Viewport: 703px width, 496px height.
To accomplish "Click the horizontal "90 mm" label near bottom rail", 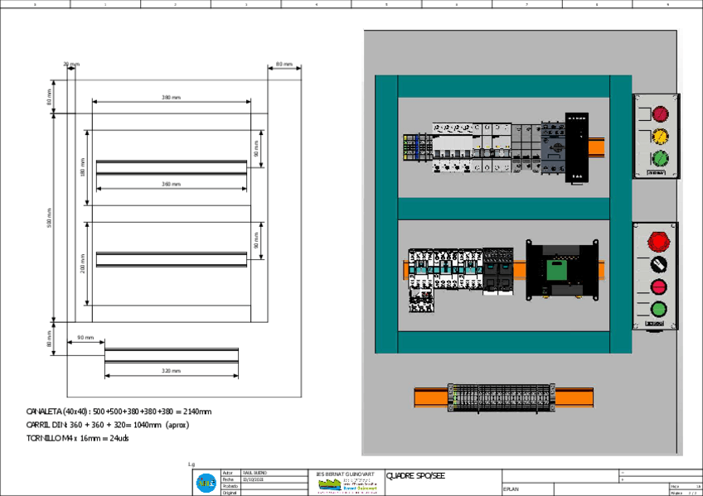I will (x=85, y=337).
